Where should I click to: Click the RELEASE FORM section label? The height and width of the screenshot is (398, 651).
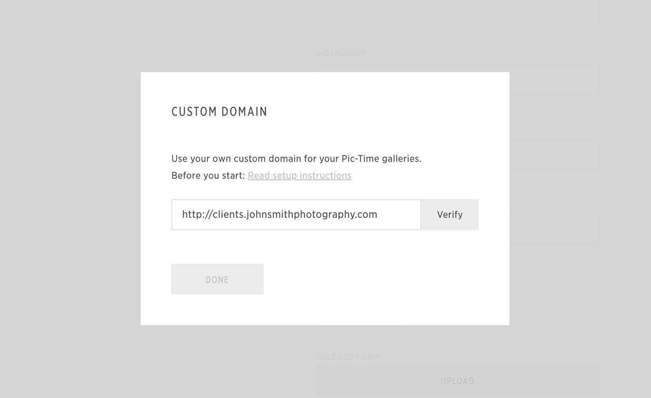[348, 356]
